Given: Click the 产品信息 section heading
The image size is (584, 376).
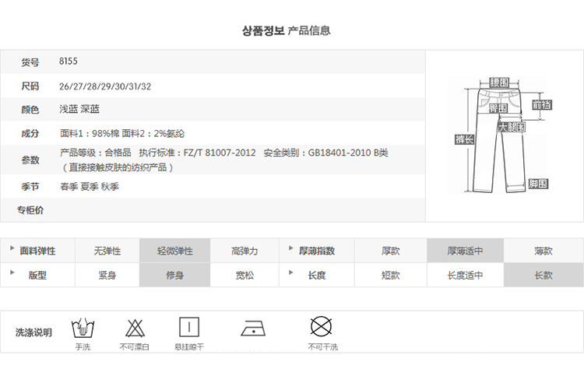Looking at the screenshot, I should coord(309,31).
